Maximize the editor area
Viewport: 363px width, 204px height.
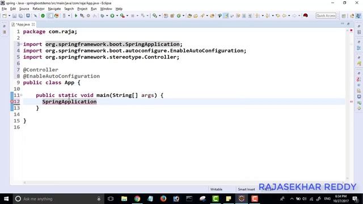[348, 24]
